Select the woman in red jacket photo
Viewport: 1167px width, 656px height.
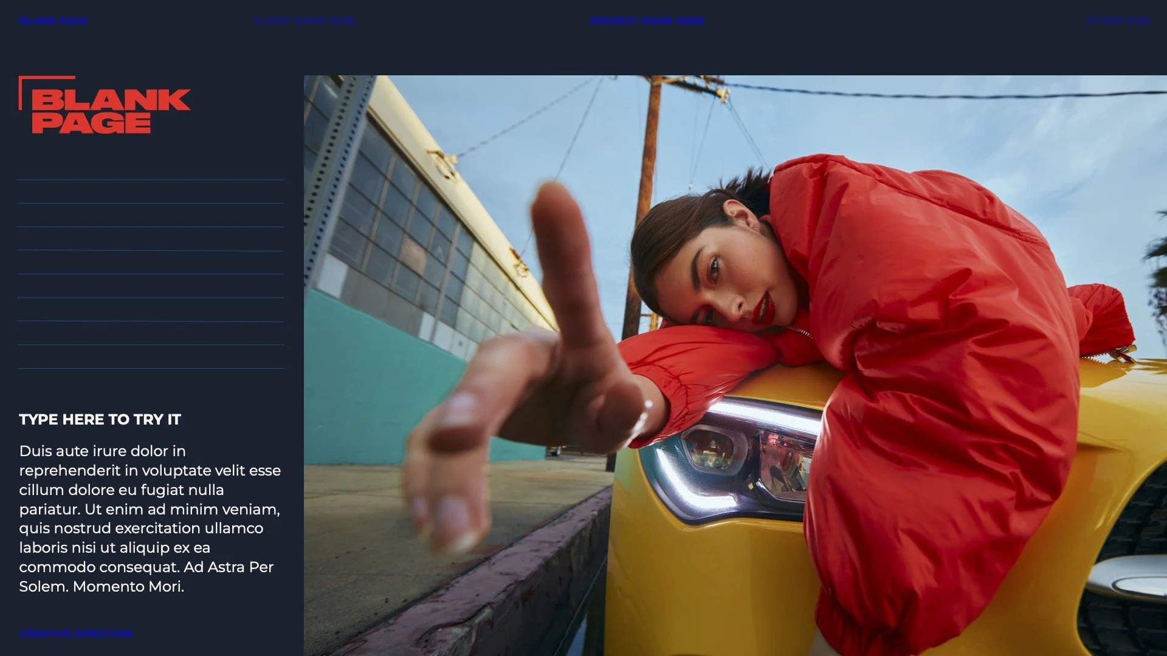tap(735, 366)
